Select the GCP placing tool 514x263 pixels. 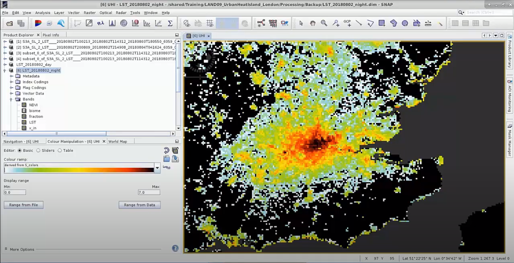pyautogui.click(x=347, y=23)
